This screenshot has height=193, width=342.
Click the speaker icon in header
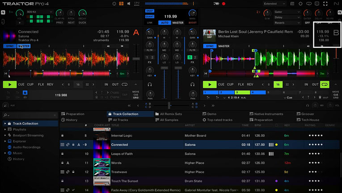point(129,4)
